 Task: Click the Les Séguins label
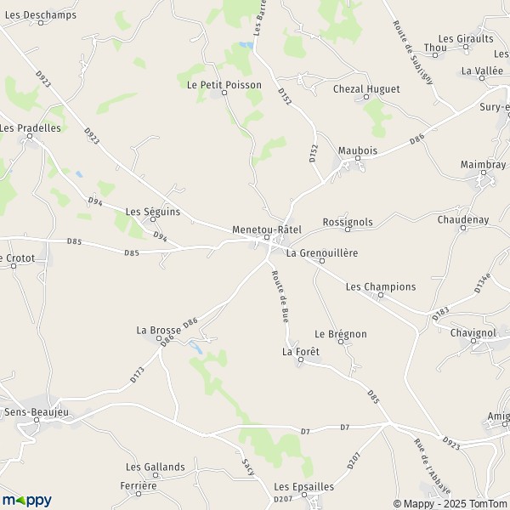point(153,212)
